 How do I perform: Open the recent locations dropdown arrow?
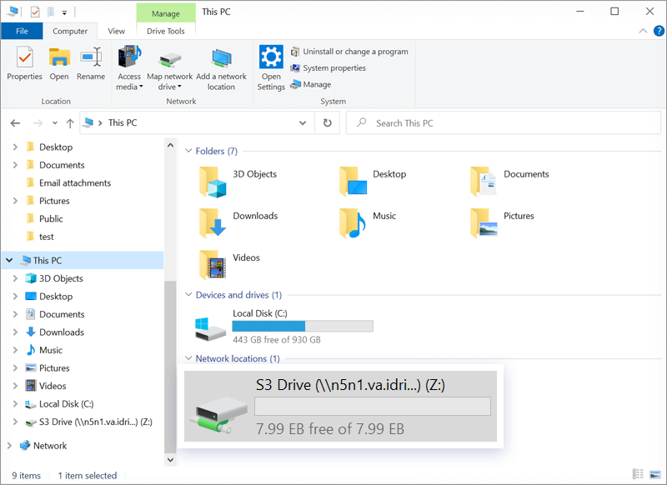[x=55, y=123]
